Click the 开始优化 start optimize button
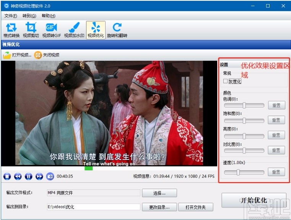The height and width of the screenshot is (220, 291). (x=254, y=200)
